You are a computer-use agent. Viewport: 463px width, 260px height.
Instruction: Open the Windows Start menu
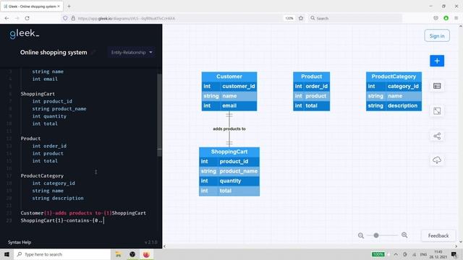[x=7, y=254]
